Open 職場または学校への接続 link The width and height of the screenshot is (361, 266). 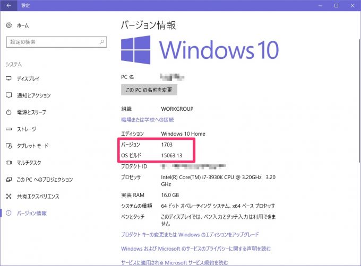[x=148, y=120]
